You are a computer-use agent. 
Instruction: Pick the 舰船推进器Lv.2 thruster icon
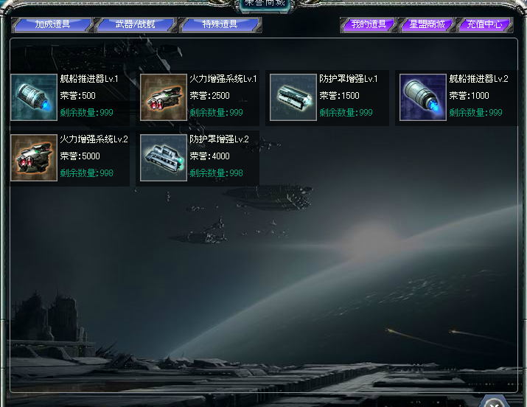423,97
